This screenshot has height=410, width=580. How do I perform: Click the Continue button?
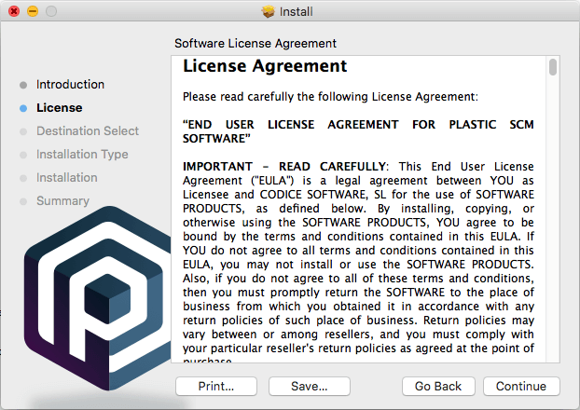521,387
